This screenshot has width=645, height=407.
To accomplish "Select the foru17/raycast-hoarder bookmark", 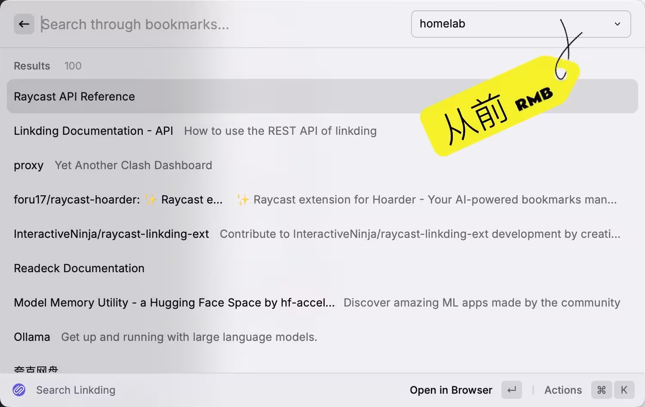I will pyautogui.click(x=322, y=199).
